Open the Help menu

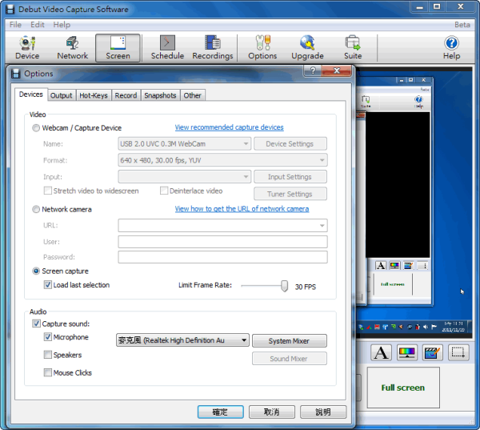coord(62,25)
